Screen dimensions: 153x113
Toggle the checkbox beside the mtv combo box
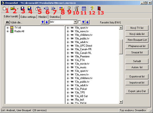79,22
